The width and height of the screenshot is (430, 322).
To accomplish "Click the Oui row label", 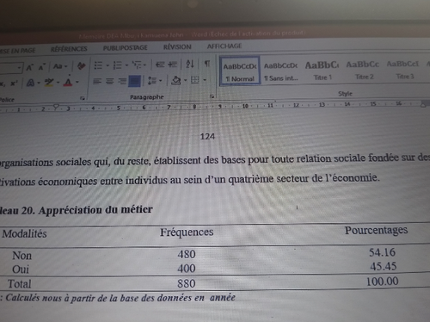I will (21, 269).
